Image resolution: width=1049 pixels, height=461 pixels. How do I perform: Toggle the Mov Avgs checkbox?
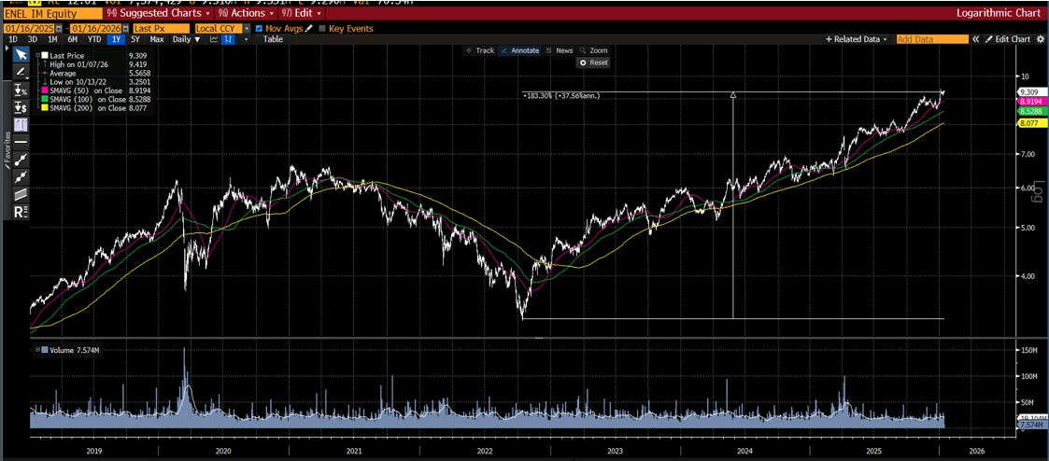pyautogui.click(x=260, y=29)
